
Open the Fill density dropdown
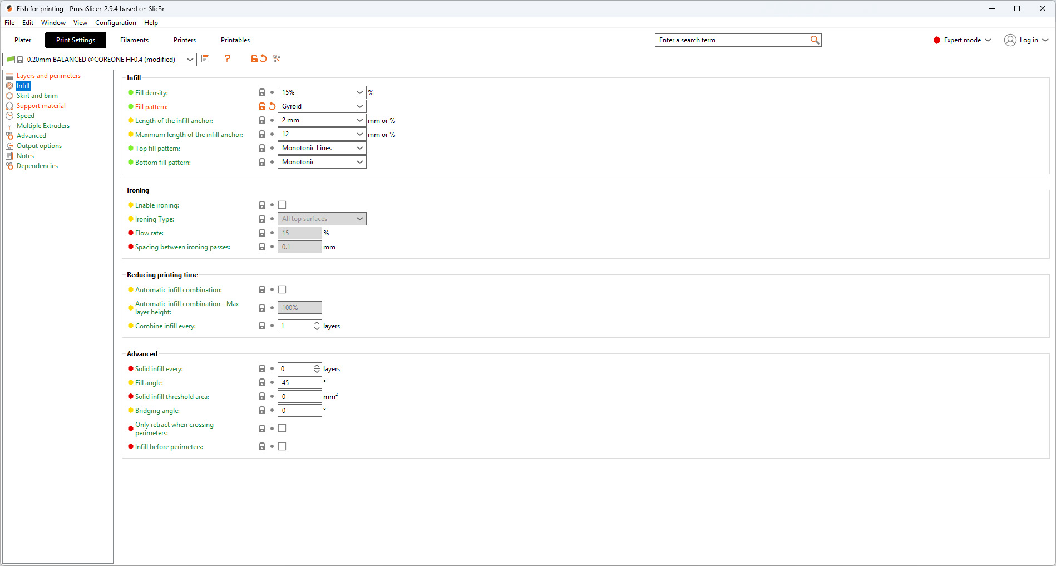click(x=322, y=92)
